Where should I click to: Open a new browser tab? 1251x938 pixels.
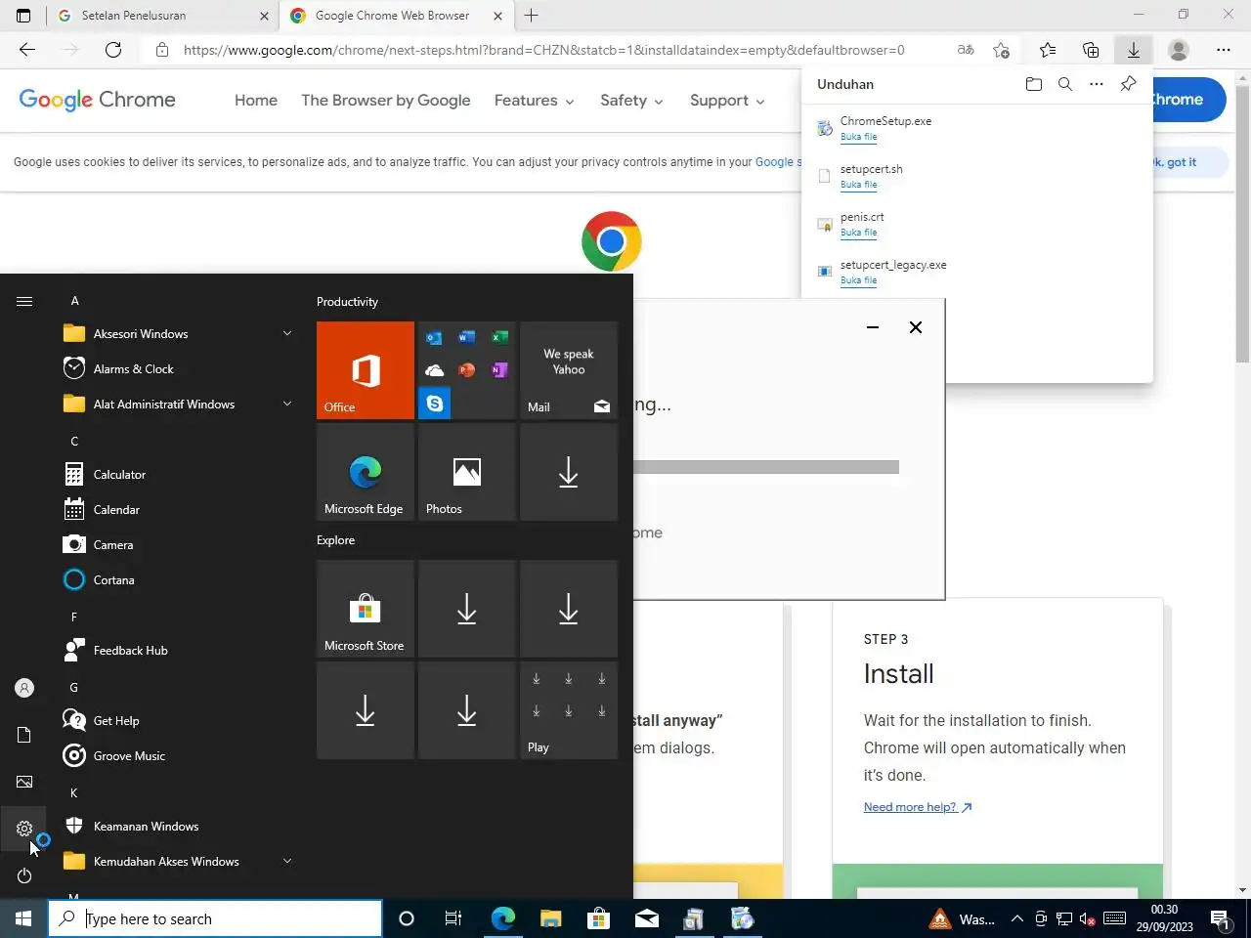click(x=532, y=16)
